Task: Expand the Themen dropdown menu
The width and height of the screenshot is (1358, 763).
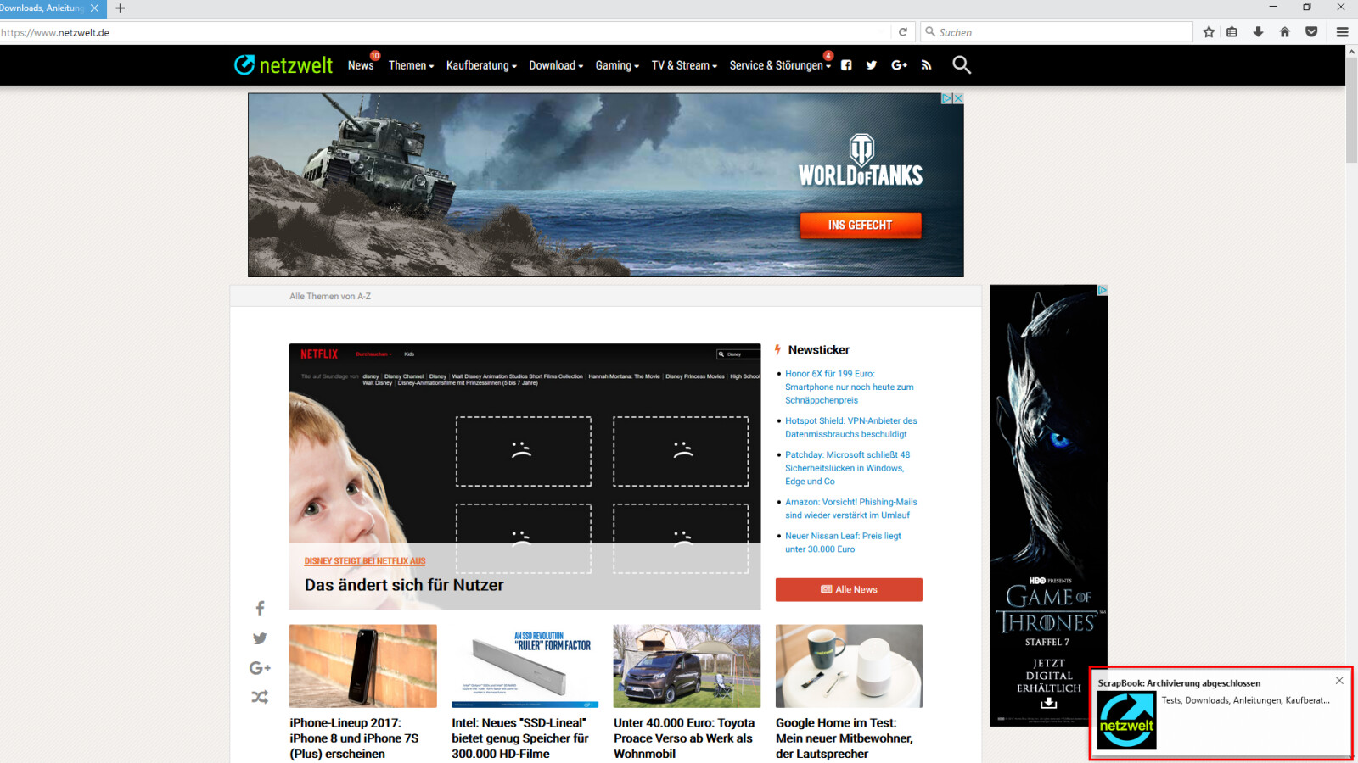Action: tap(410, 64)
